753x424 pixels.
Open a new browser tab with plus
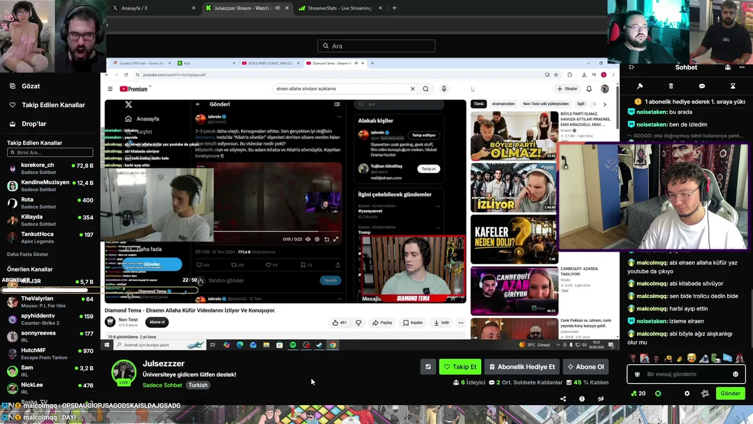point(394,8)
